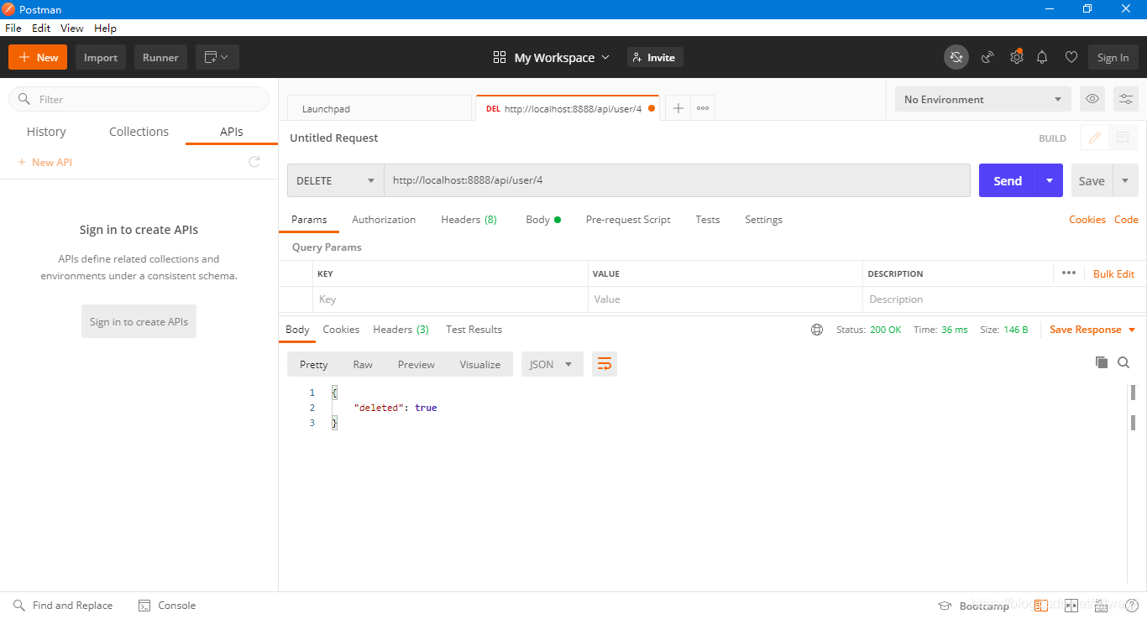
Task: Click the Invite button
Action: [655, 57]
